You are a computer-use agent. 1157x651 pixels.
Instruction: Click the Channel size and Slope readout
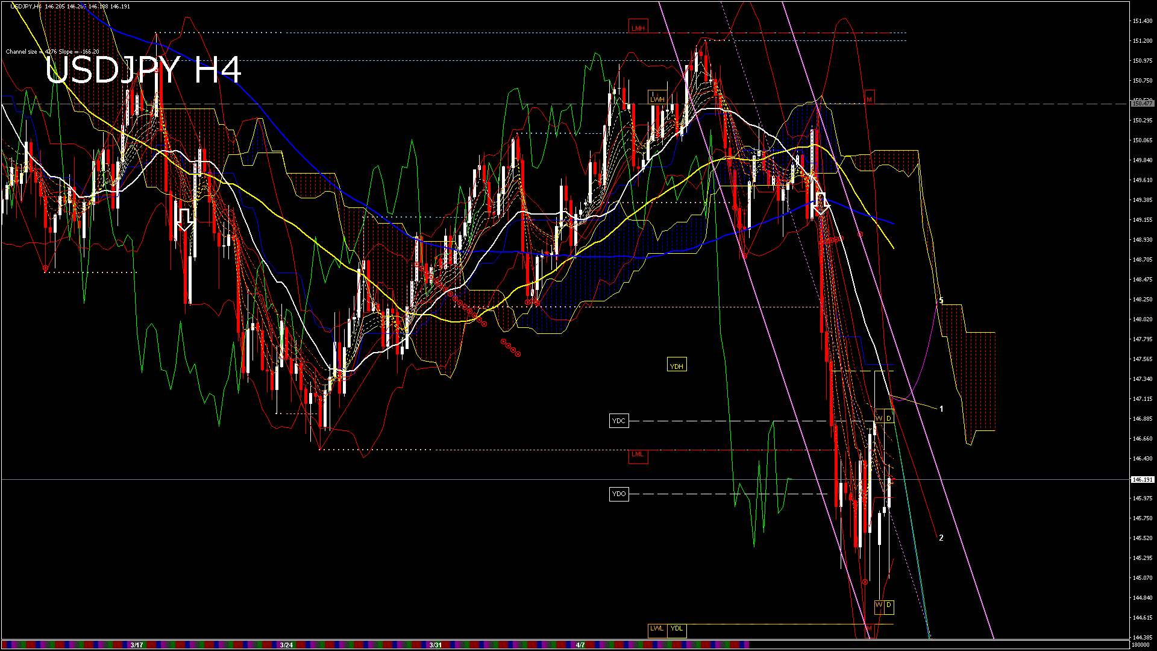click(x=52, y=52)
